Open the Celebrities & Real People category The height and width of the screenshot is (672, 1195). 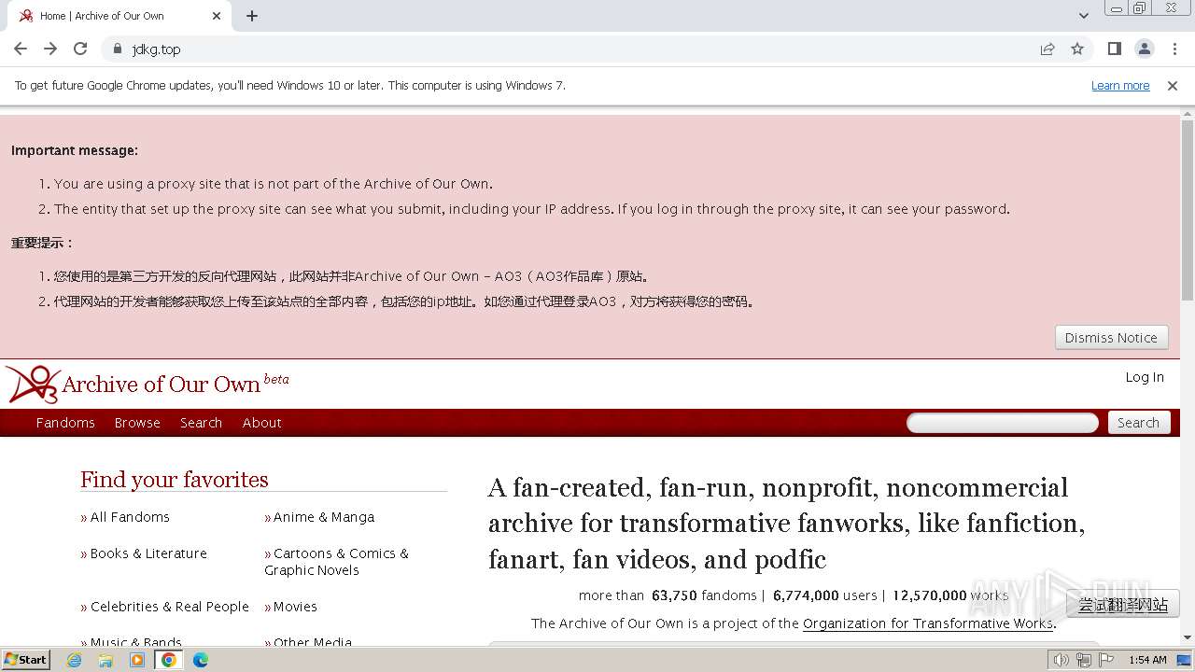coord(170,607)
